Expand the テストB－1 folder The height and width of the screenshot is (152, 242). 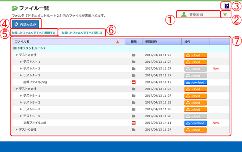click(21, 95)
